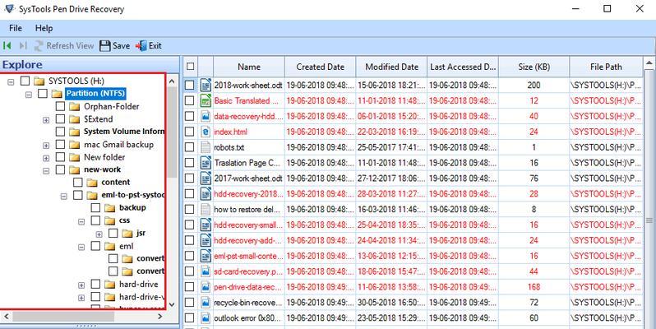Expand the hard-drive folder node
656x329 pixels.
pyautogui.click(x=81, y=285)
